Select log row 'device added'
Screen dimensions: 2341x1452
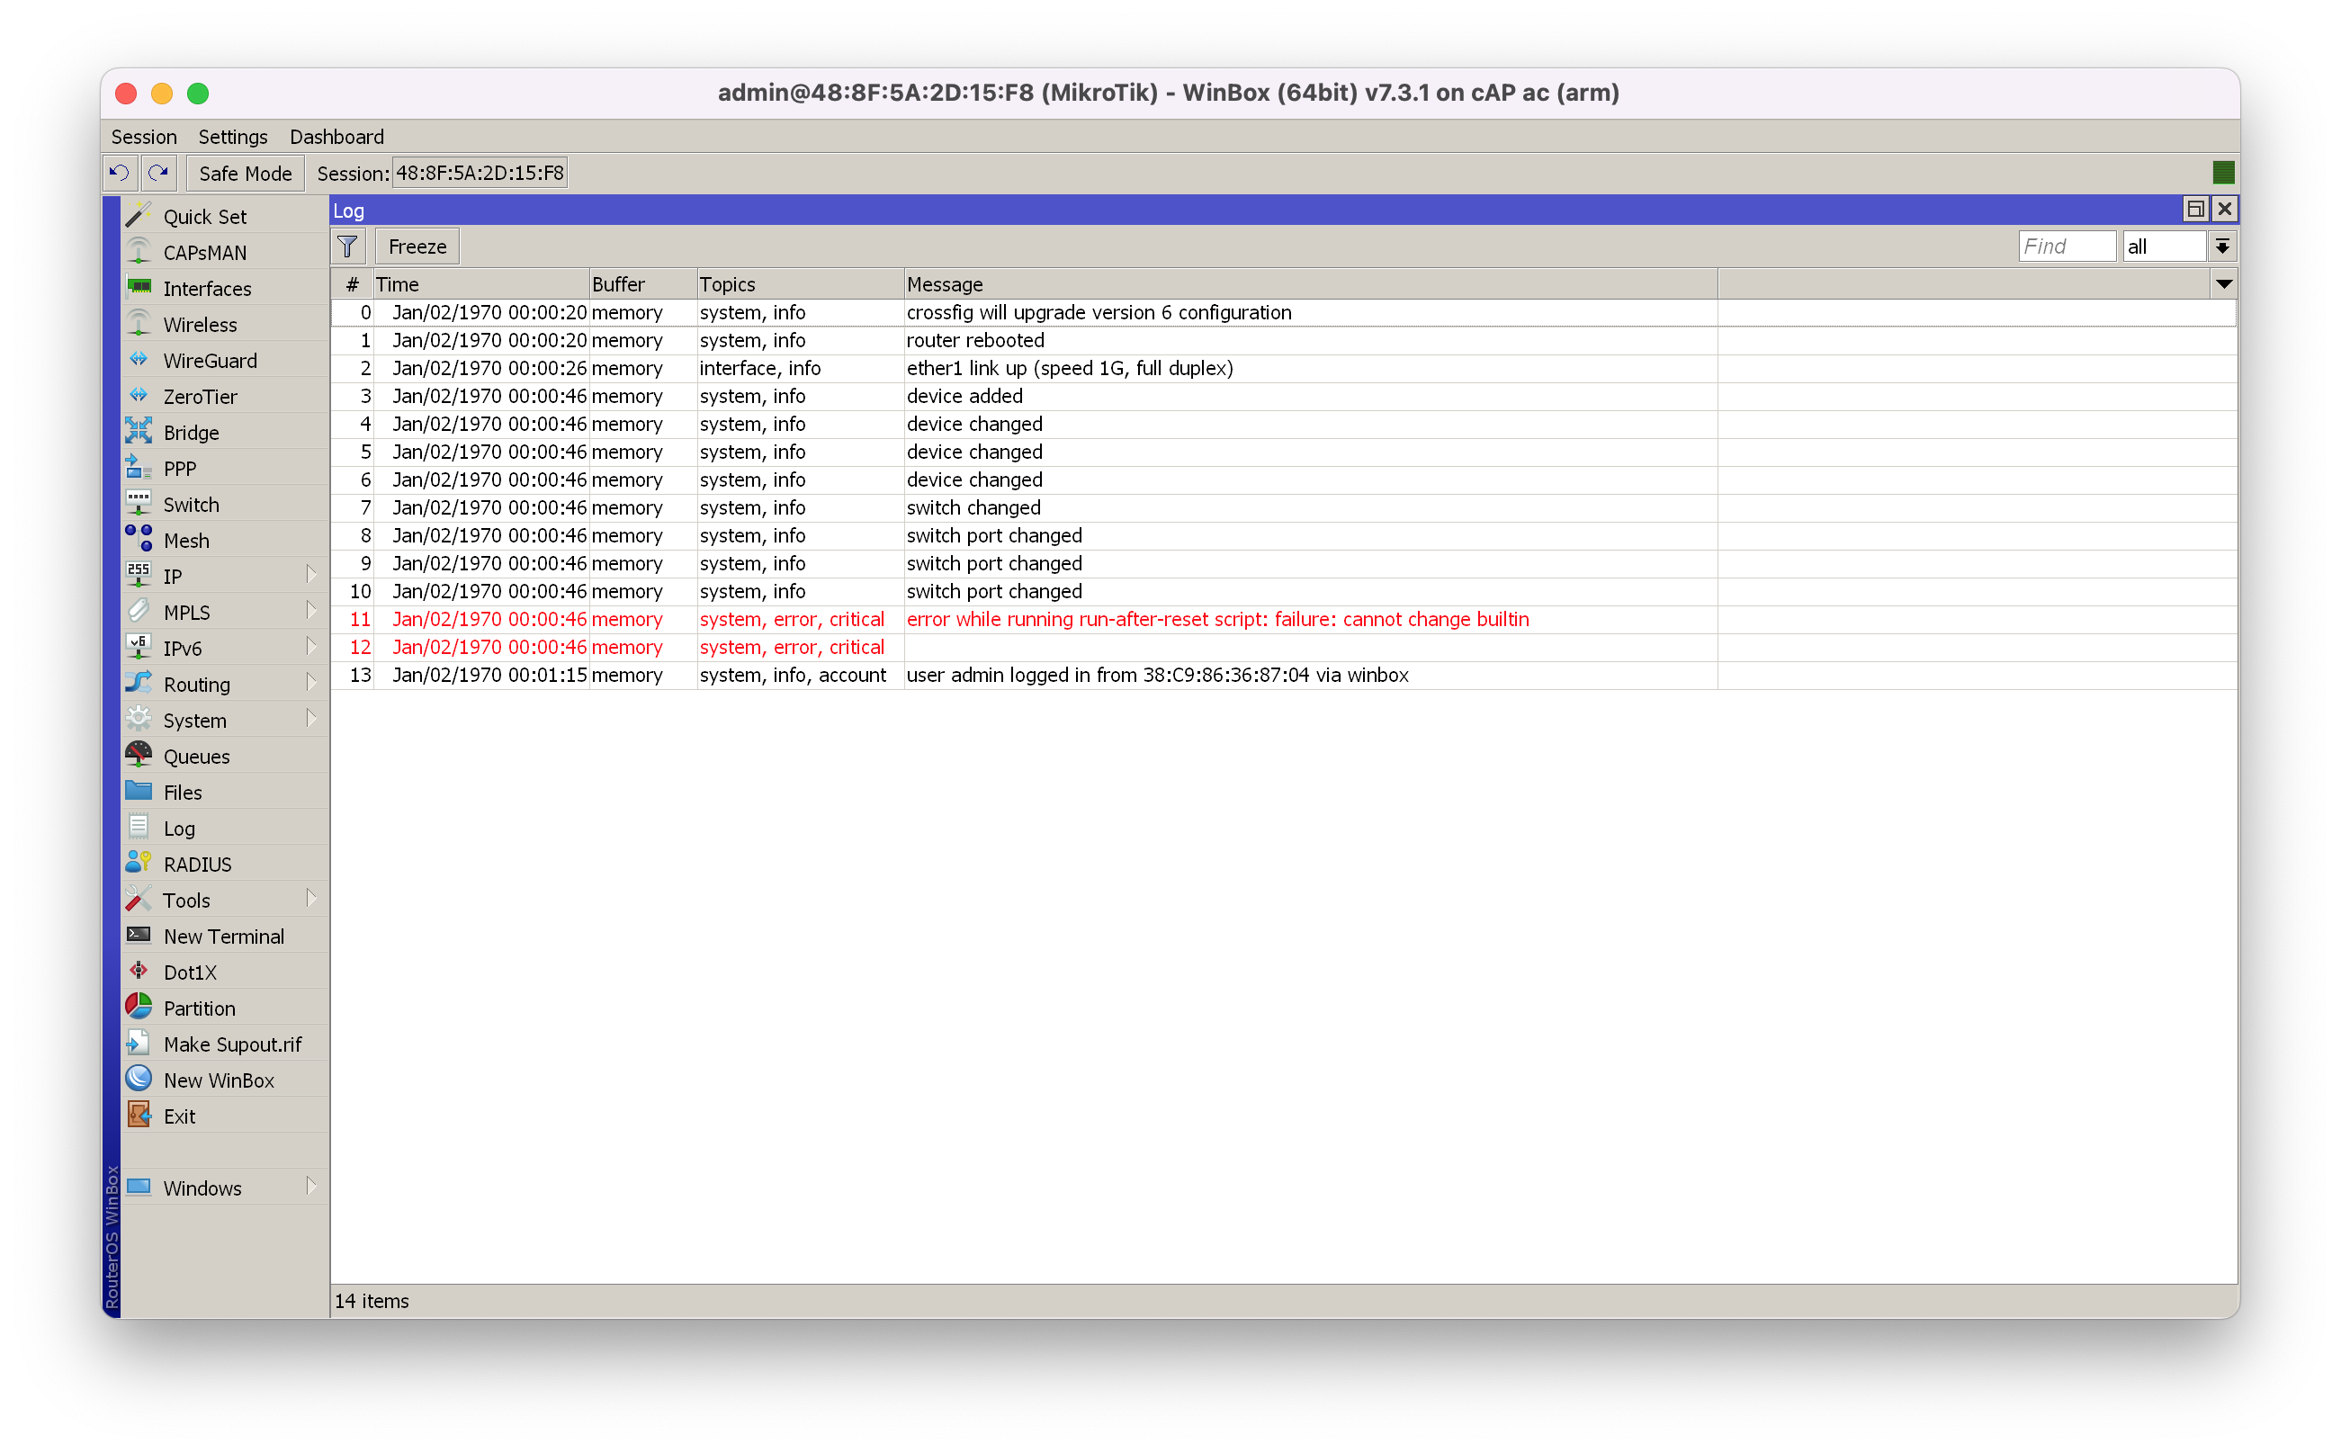(1283, 396)
